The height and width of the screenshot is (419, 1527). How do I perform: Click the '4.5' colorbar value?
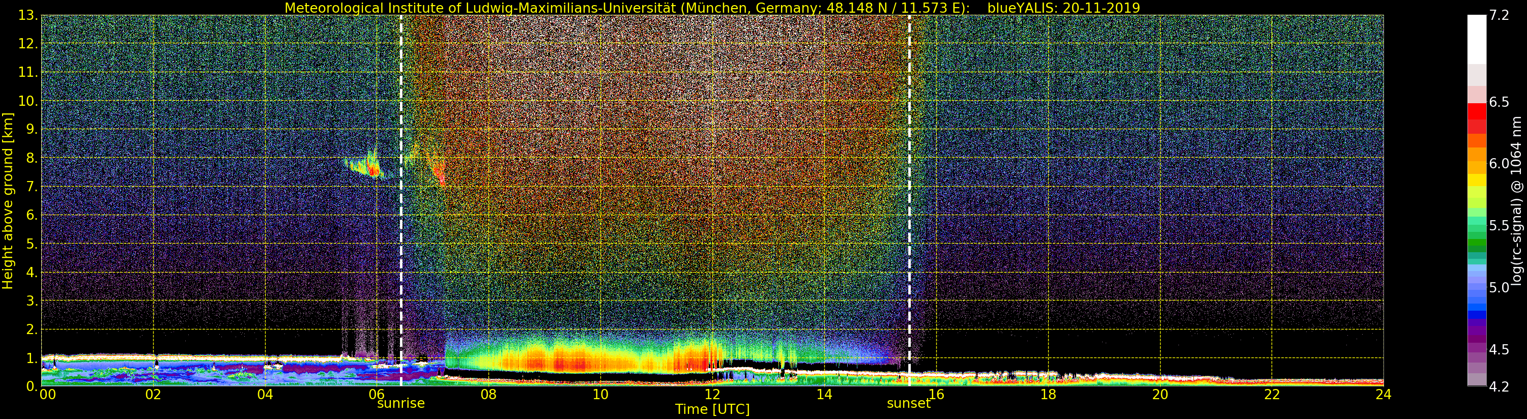[x=1499, y=350]
